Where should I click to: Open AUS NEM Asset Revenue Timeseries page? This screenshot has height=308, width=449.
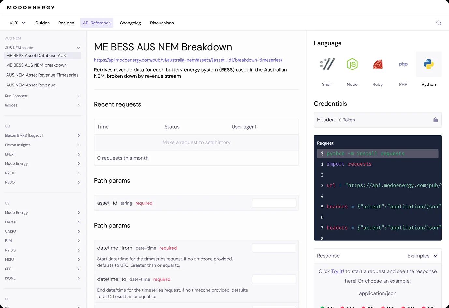pyautogui.click(x=42, y=75)
